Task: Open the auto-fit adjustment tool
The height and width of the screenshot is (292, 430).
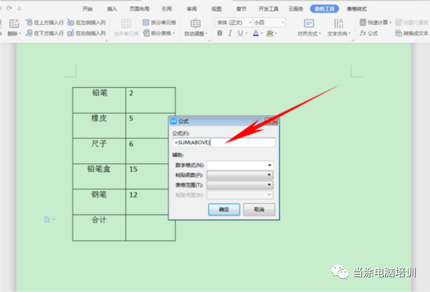Action: click(196, 27)
